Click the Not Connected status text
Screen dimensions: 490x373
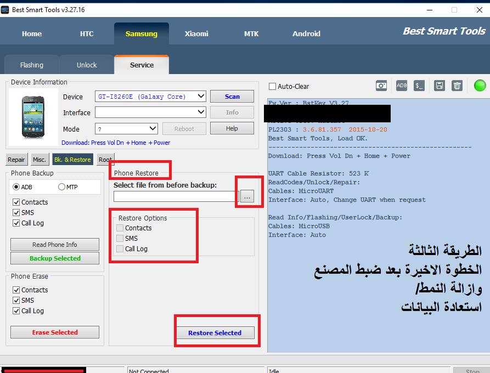(x=149, y=371)
